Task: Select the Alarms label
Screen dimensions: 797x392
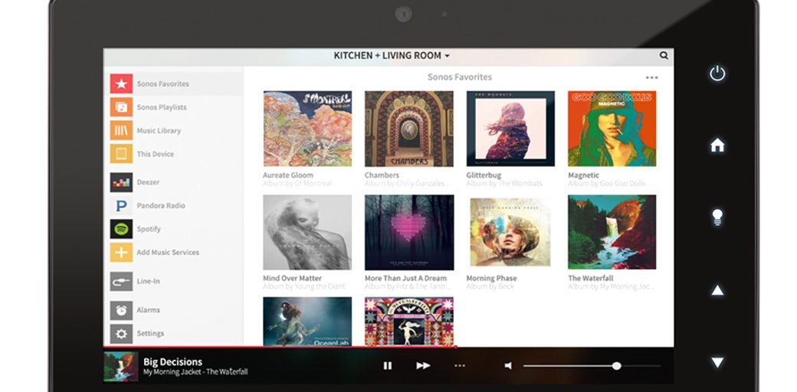Action: pyautogui.click(x=148, y=310)
